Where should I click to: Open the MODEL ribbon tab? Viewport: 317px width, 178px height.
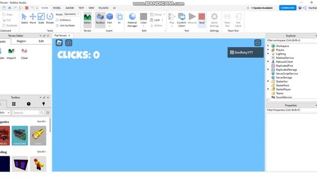(x=57, y=8)
